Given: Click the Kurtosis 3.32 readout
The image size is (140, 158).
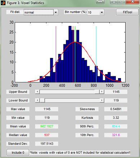Looking at the screenshot, I should point(116,118).
